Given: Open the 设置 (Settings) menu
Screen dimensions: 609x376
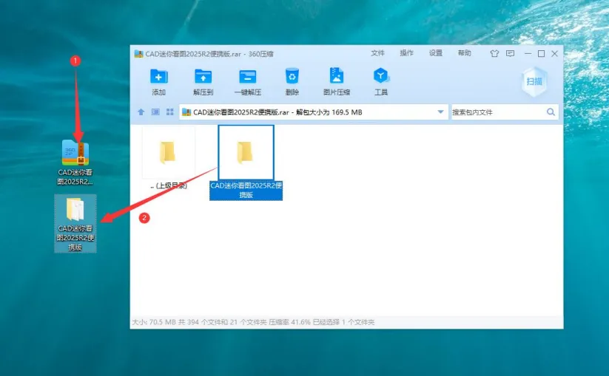Looking at the screenshot, I should tap(436, 53).
